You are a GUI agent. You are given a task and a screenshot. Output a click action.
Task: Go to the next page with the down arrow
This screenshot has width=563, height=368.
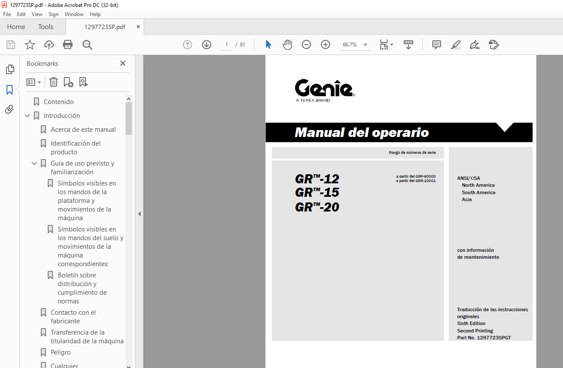(207, 45)
